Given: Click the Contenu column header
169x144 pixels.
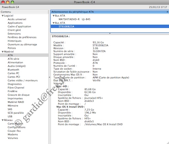Looking at the screenshot, I should click(x=24, y=12).
